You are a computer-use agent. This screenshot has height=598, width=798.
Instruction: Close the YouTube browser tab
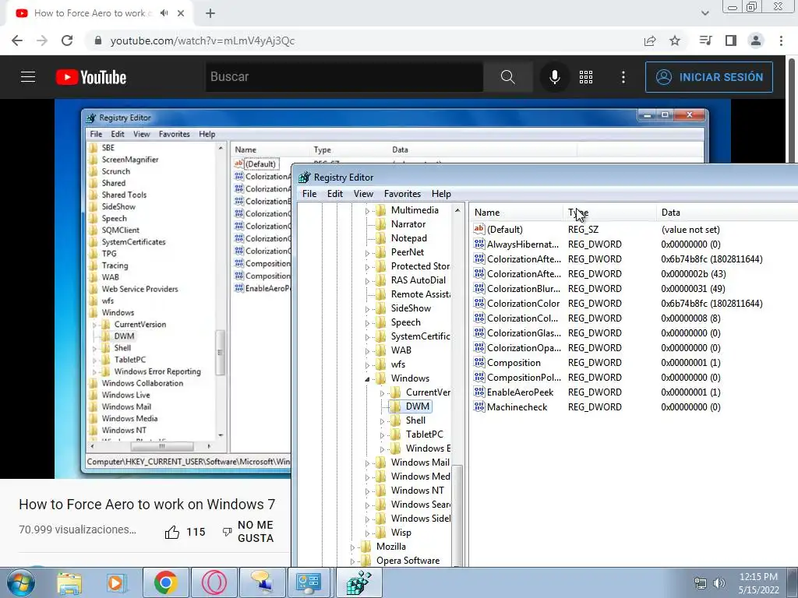[x=181, y=13]
